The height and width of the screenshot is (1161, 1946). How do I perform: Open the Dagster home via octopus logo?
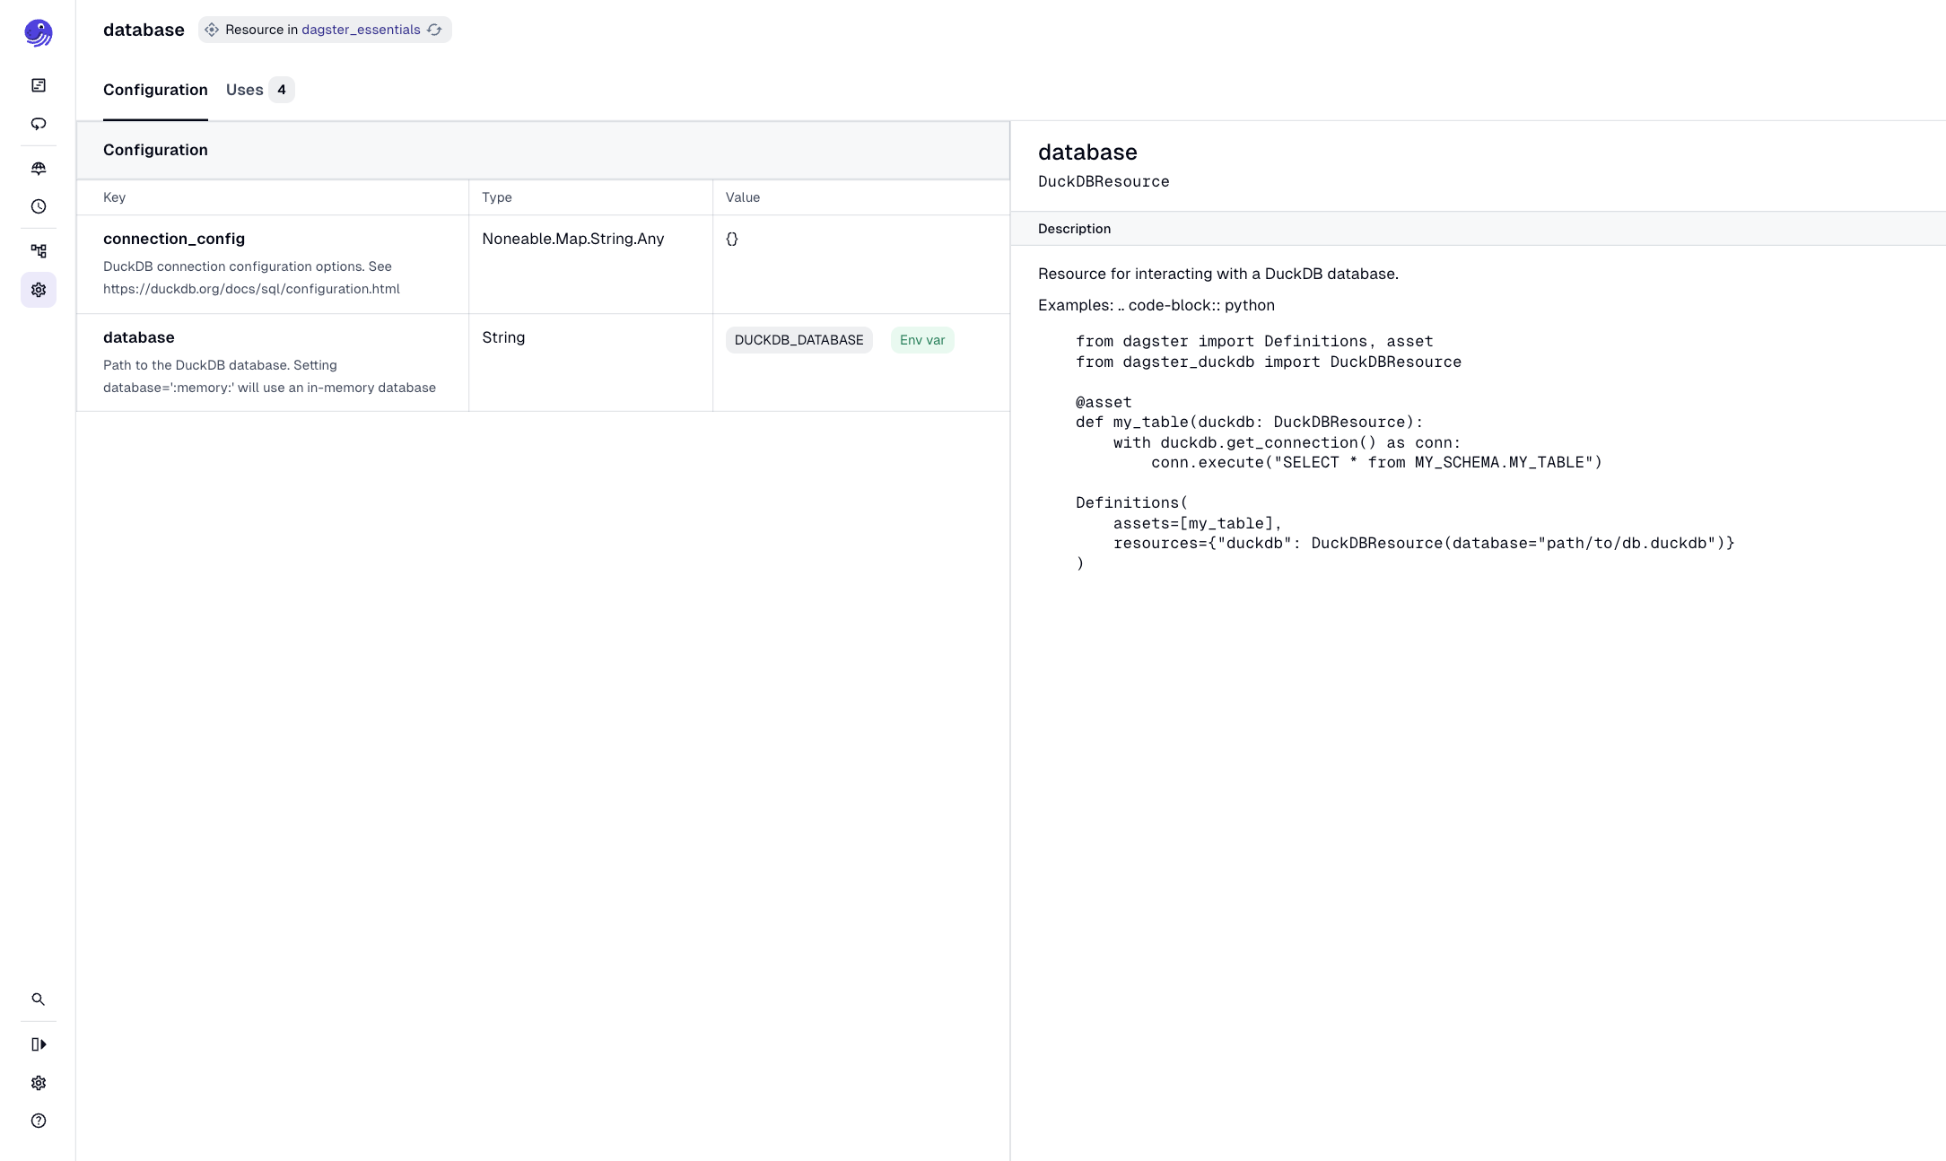click(38, 32)
